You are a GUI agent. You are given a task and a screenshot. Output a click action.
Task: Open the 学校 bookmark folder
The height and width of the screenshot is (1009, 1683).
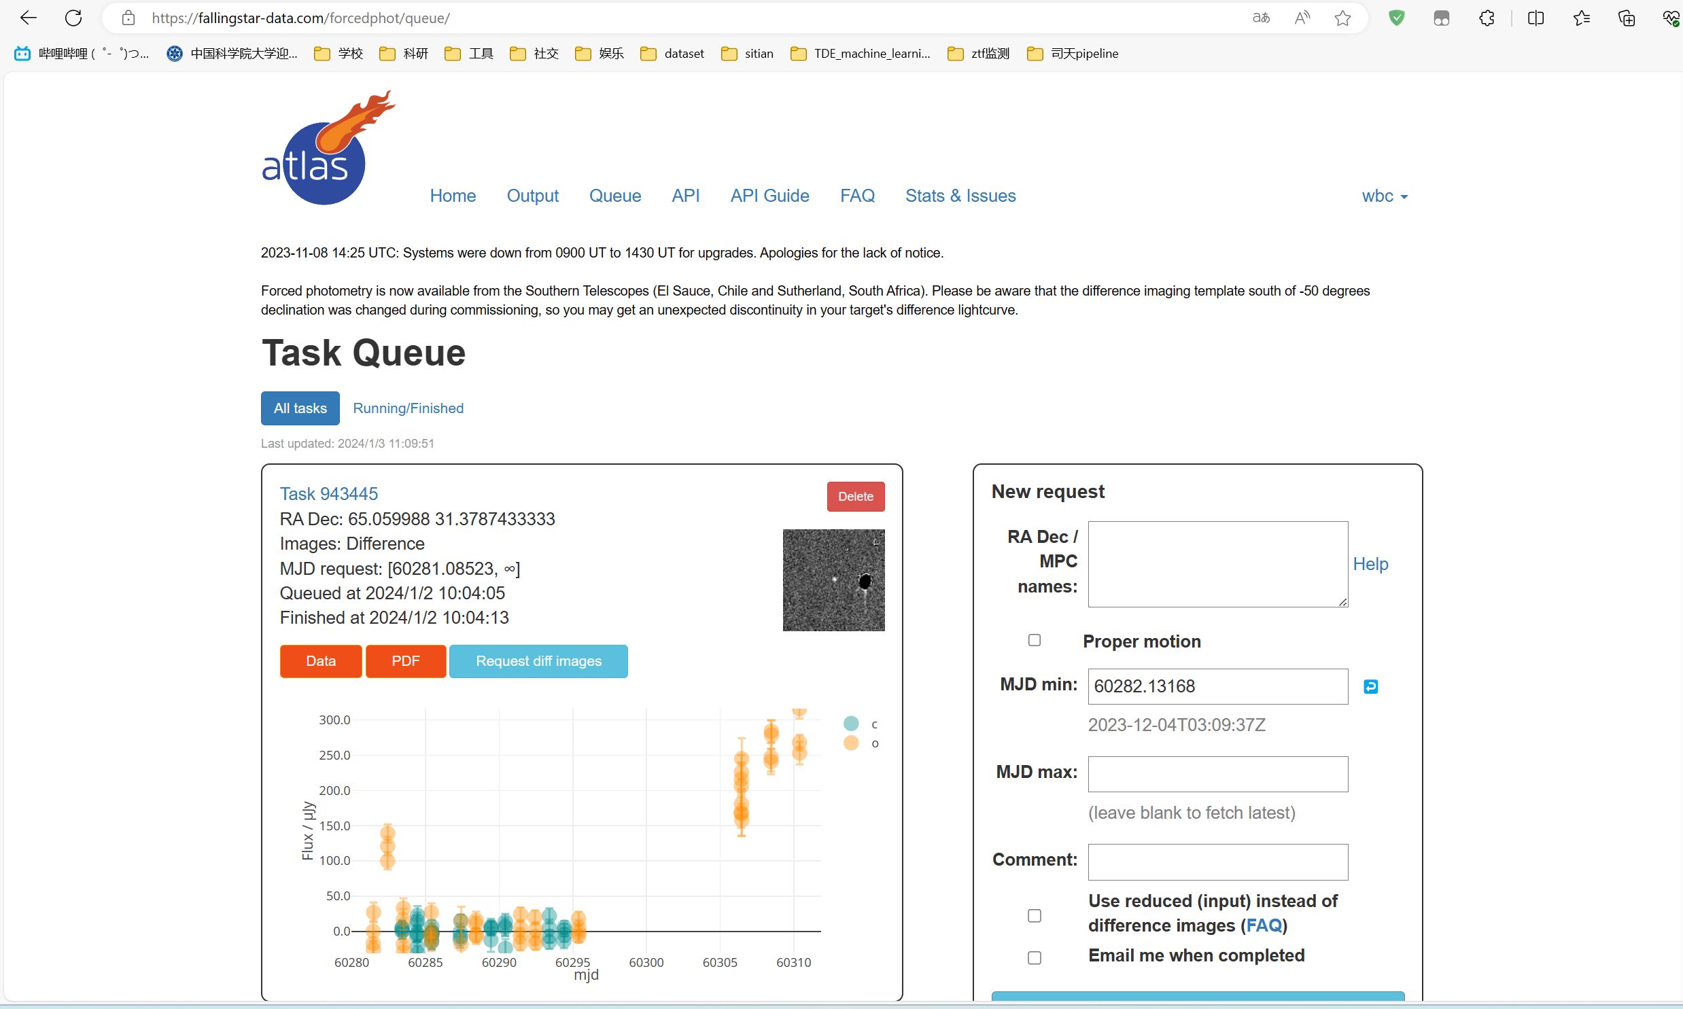pos(339,53)
